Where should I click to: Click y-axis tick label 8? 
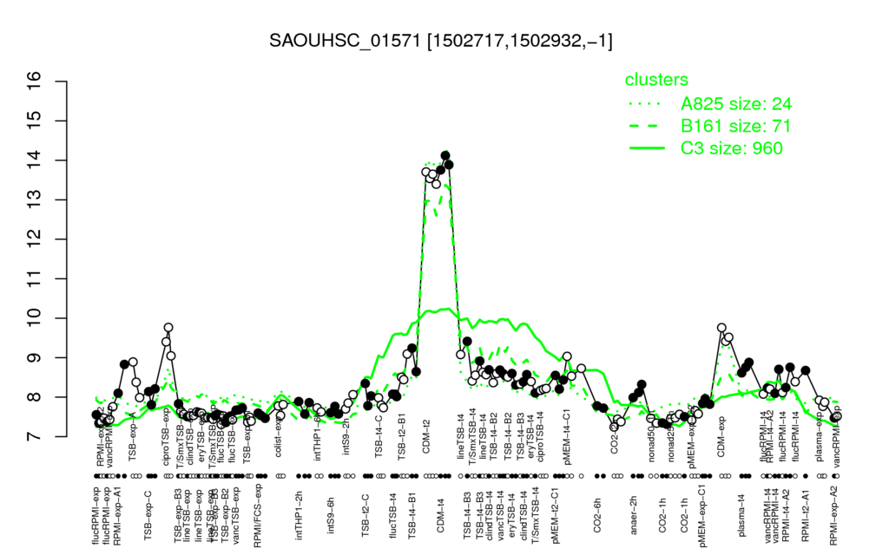tap(35, 397)
